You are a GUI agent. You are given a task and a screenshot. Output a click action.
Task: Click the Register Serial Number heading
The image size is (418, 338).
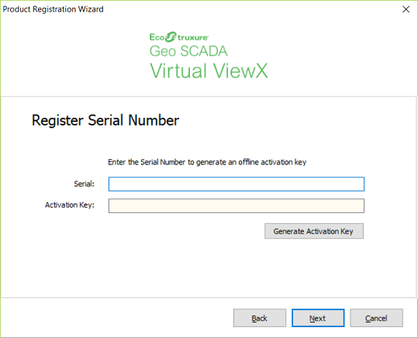point(105,120)
